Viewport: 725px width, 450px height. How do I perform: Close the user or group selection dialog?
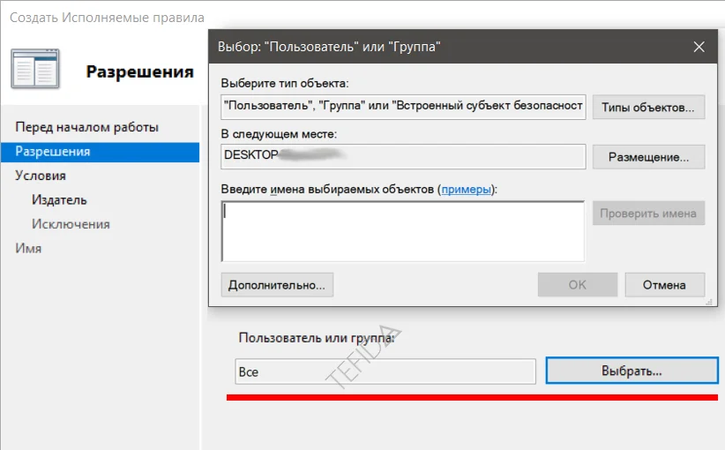tap(699, 47)
